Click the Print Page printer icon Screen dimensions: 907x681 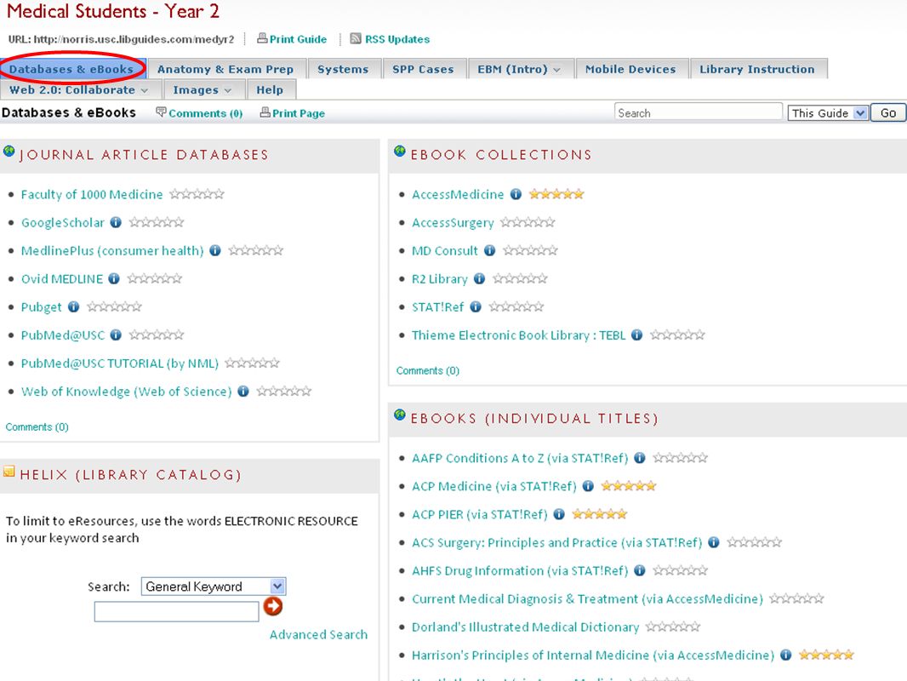pyautogui.click(x=265, y=112)
